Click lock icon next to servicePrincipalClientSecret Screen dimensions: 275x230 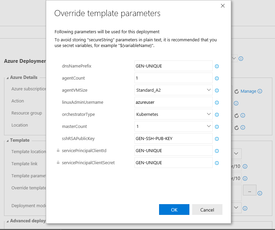point(58,163)
